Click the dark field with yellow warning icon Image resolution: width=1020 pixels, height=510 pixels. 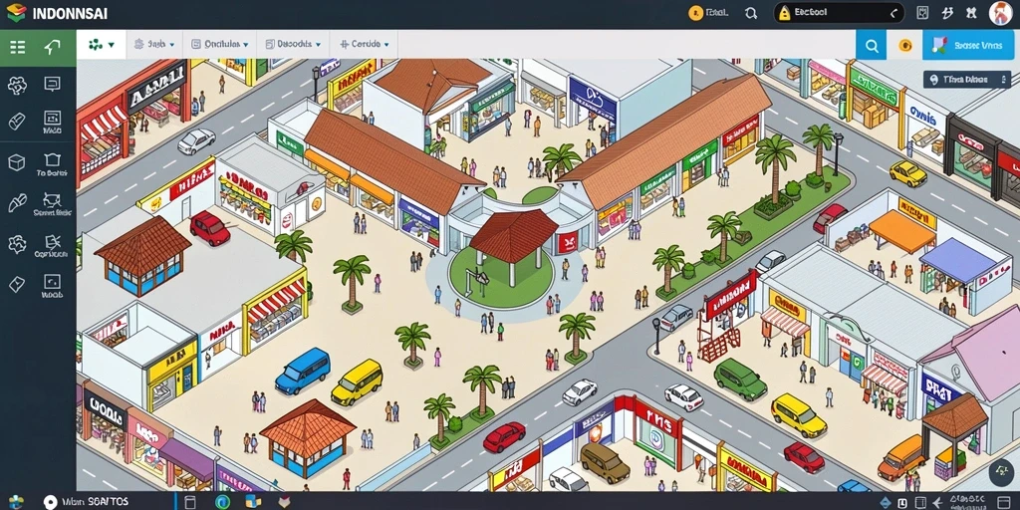coord(839,12)
